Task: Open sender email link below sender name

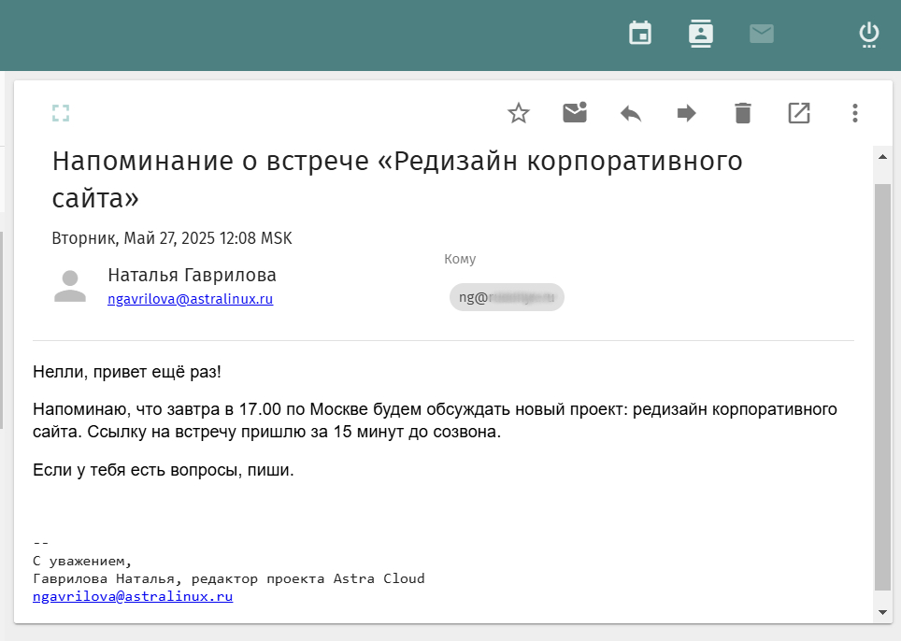Action: [x=190, y=299]
